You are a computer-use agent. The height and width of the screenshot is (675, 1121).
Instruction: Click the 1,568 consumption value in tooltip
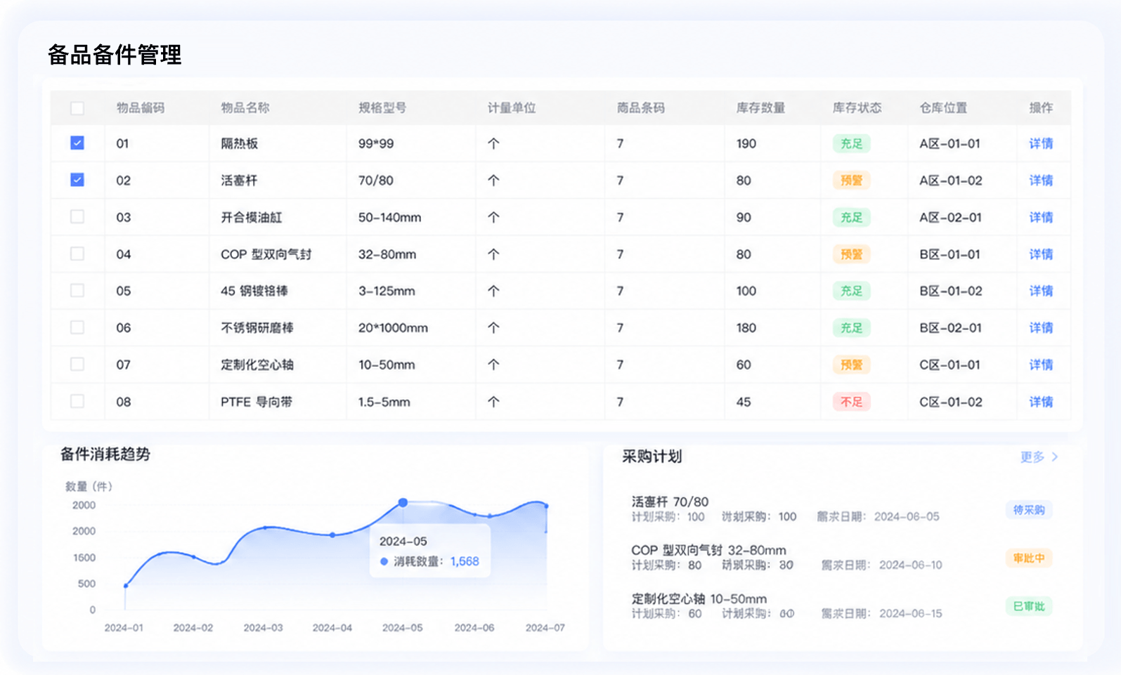(465, 561)
